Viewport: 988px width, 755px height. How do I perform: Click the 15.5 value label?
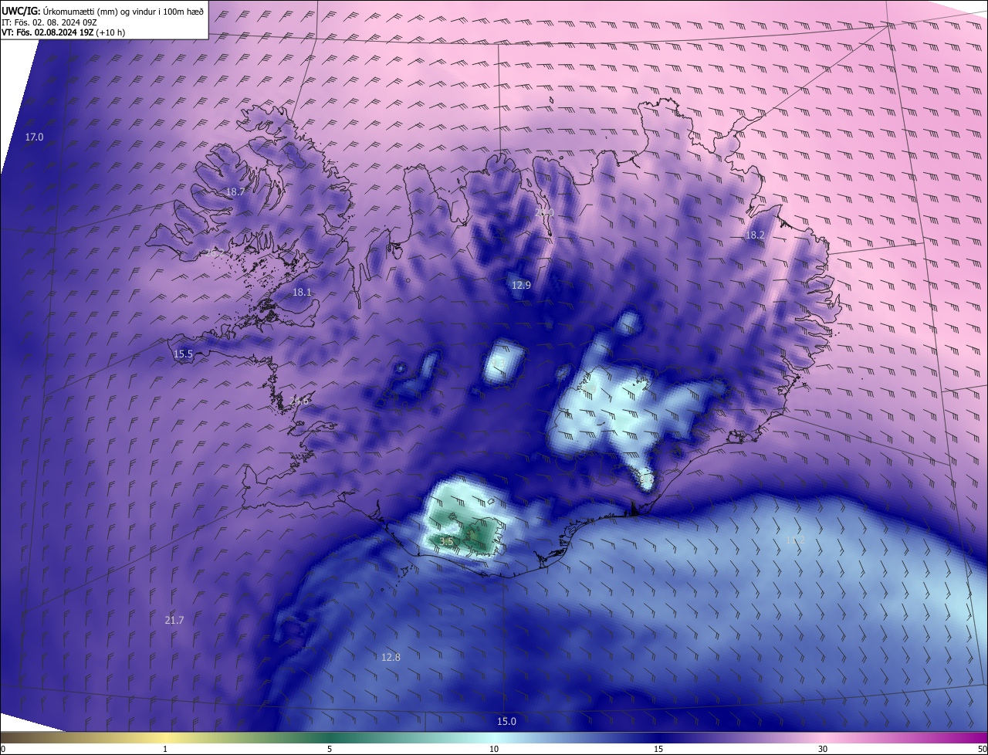tap(183, 354)
